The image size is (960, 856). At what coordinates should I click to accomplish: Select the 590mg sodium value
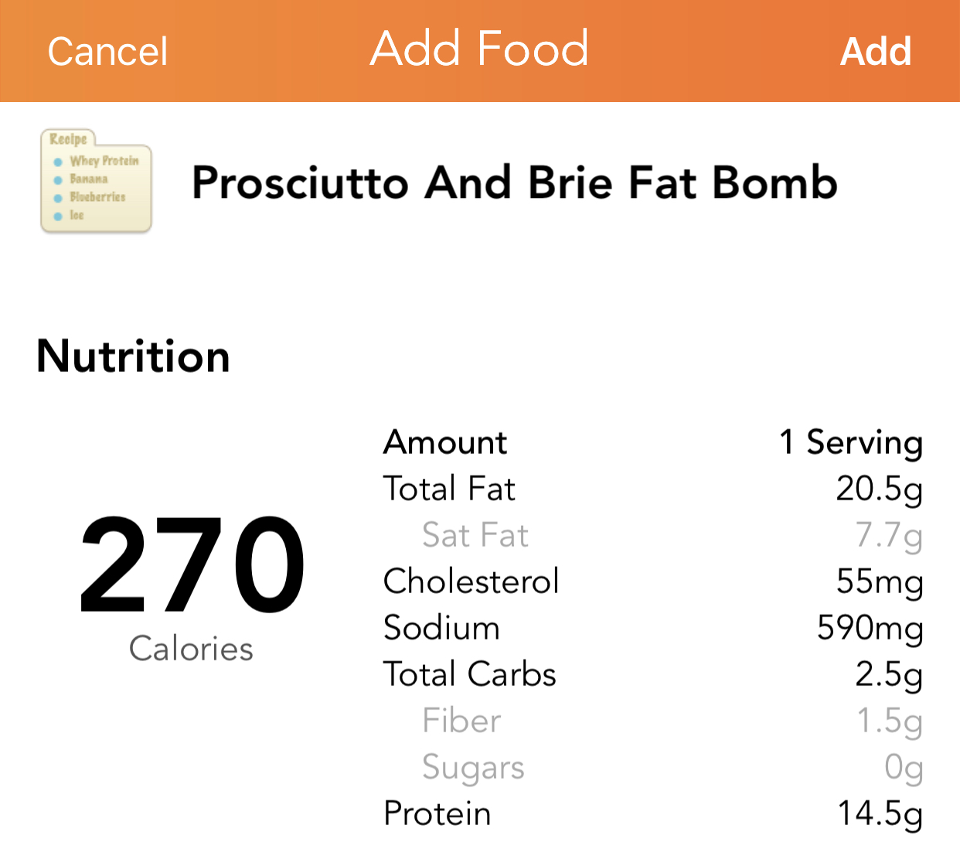coord(870,628)
